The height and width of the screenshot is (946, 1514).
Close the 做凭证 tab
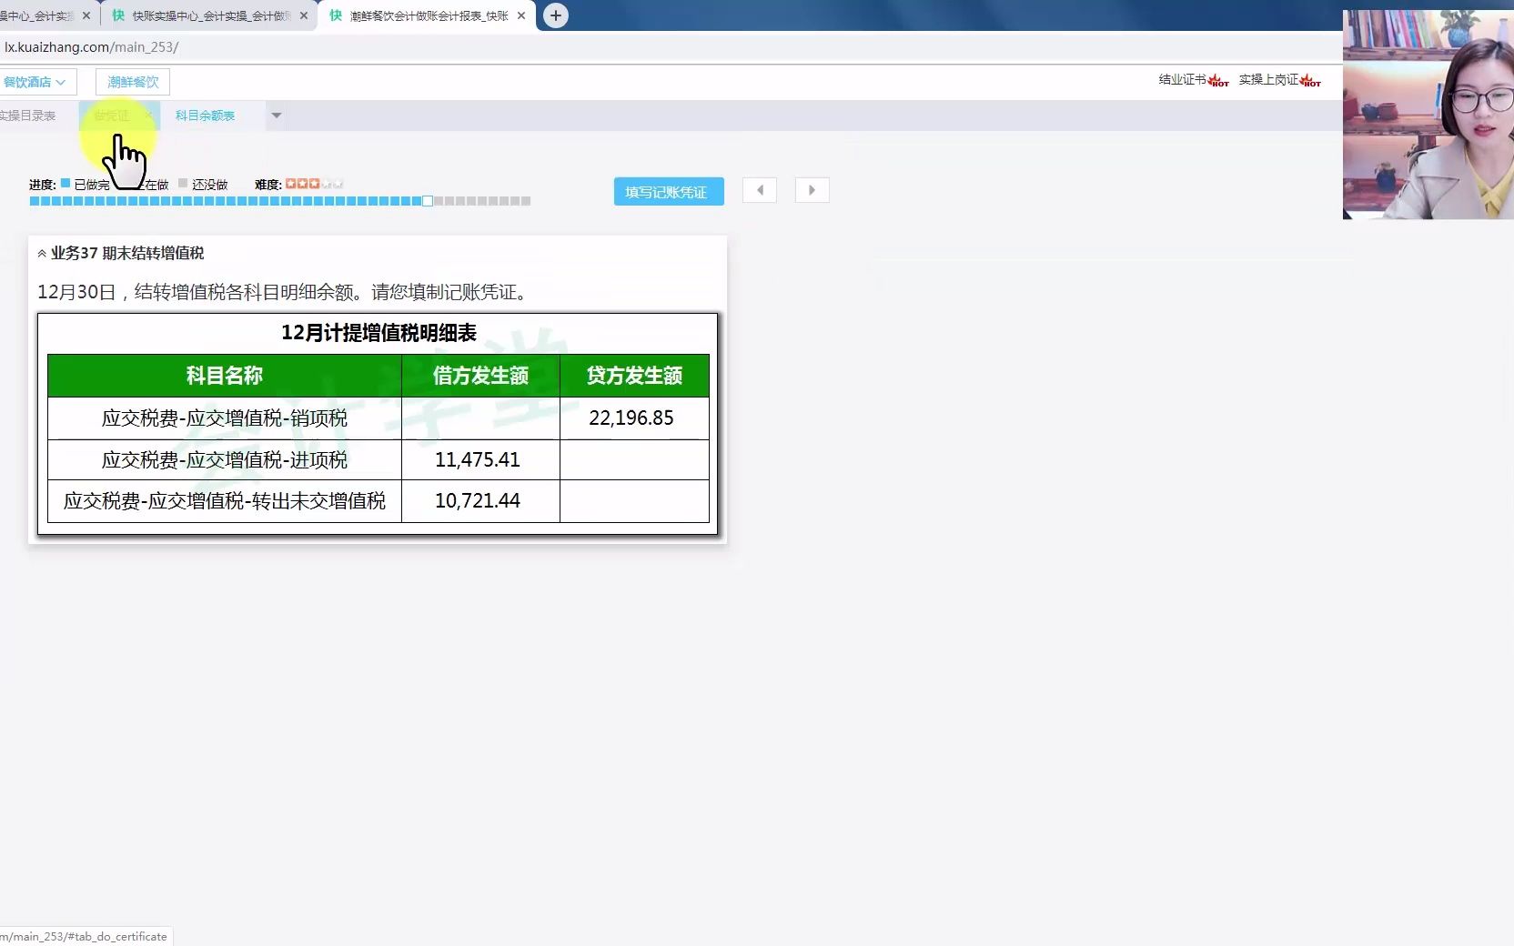[x=150, y=116]
